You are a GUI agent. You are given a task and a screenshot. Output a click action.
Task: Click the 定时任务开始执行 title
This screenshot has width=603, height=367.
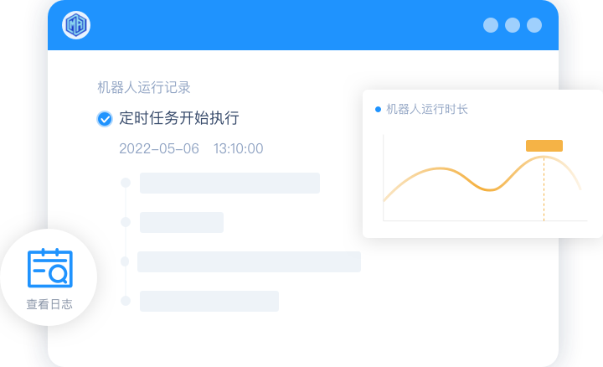coord(179,118)
